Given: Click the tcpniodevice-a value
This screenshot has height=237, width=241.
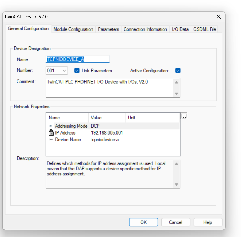Looking at the screenshot, I should (x=104, y=140).
